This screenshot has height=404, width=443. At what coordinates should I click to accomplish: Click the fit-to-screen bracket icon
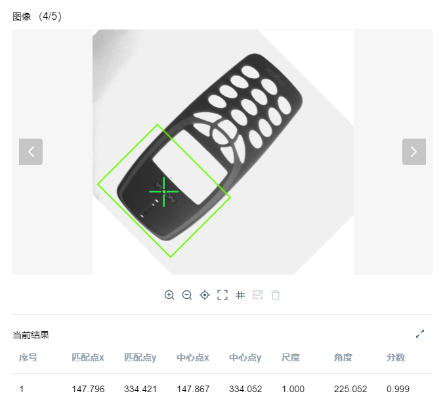click(222, 295)
